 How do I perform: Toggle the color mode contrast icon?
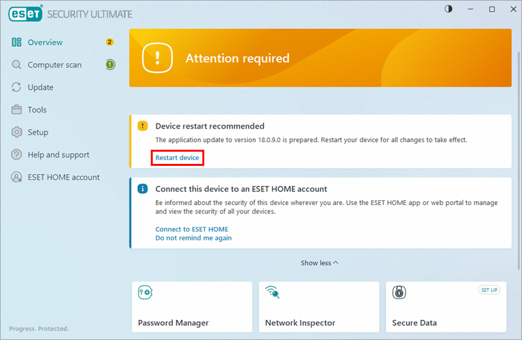coord(449,9)
